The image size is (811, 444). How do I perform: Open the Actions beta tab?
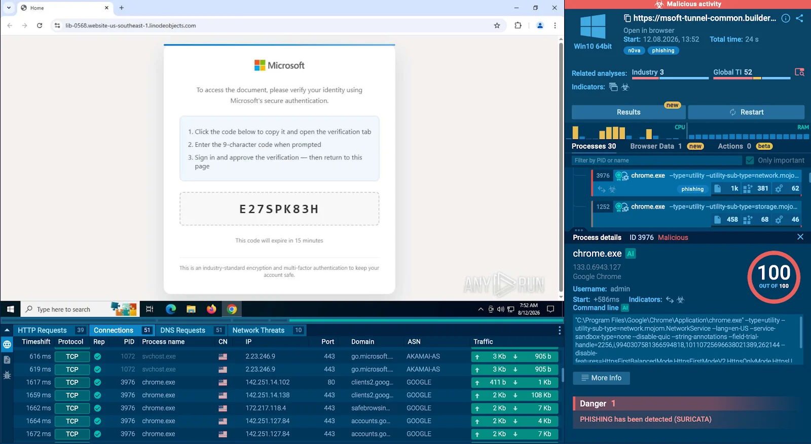[x=745, y=146]
